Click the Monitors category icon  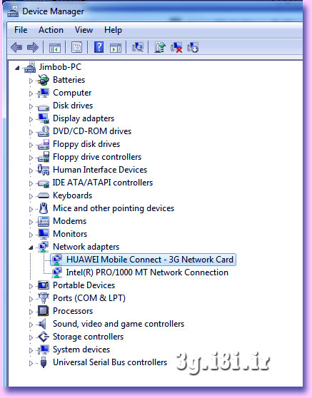[44, 234]
